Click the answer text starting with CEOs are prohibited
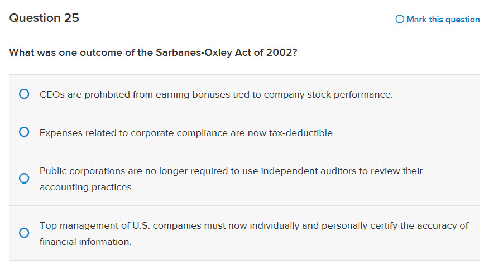This screenshot has height=274, width=489. [216, 95]
